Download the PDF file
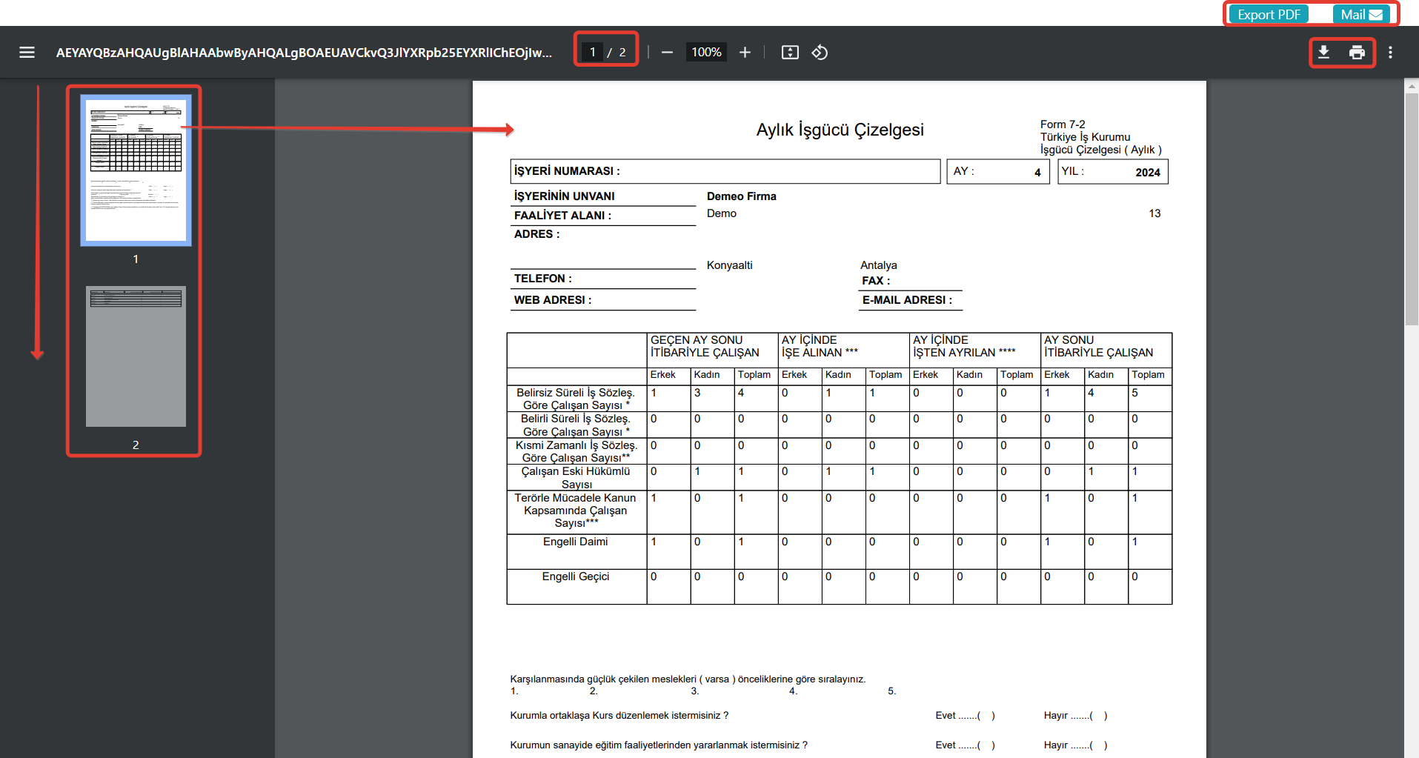This screenshot has width=1419, height=758. pyautogui.click(x=1323, y=53)
